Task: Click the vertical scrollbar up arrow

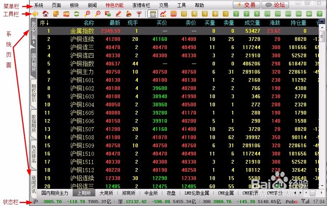Action: [322, 28]
